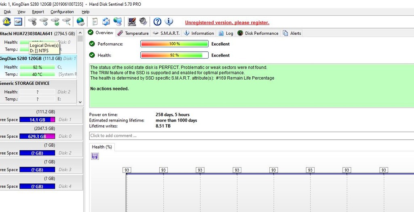Image resolution: width=414 pixels, height=212 pixels.
Task: Click the KingDian sidebar 92 % health bar
Action: 37,67
